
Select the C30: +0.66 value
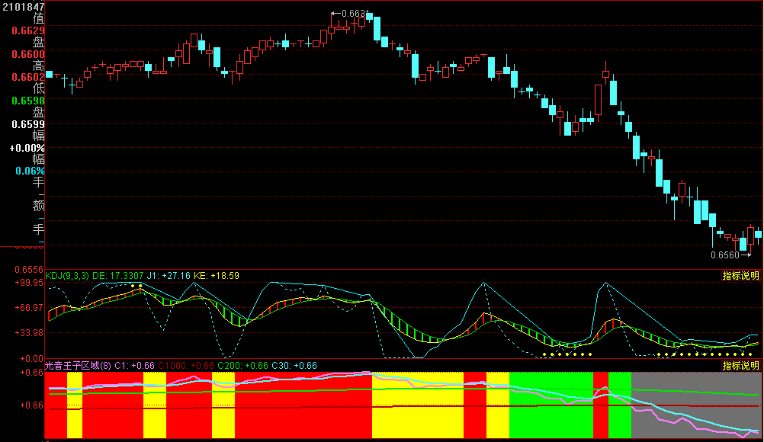(294, 366)
